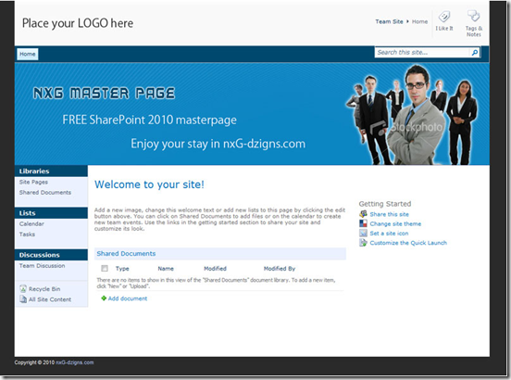The image size is (511, 380).
Task: Click the Share this site icon
Action: pyautogui.click(x=363, y=214)
